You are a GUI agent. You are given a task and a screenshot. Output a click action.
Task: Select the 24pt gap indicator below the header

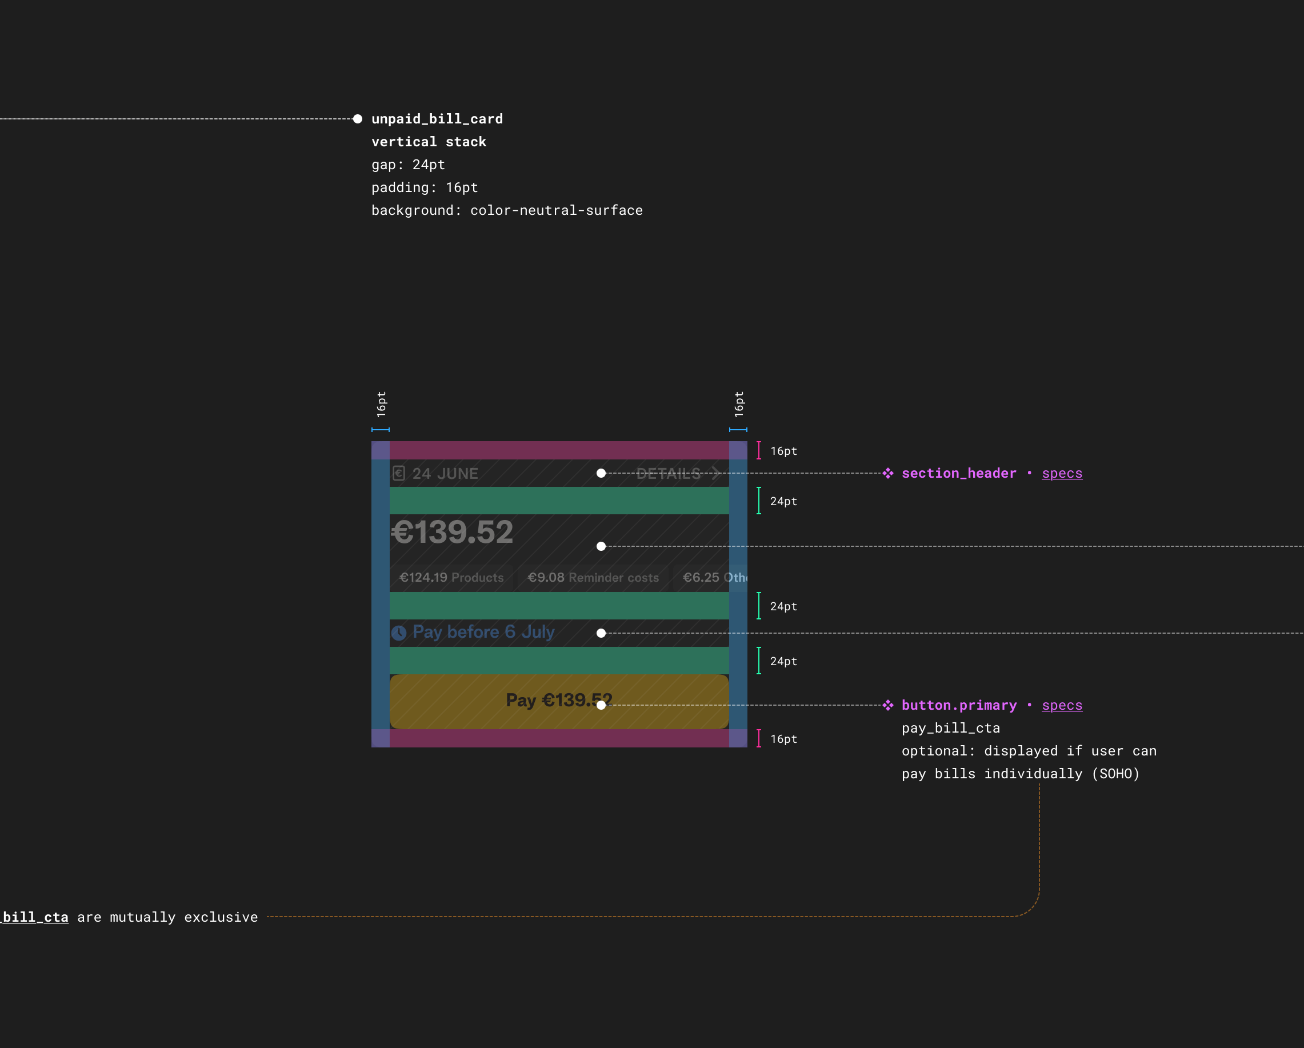(x=759, y=501)
